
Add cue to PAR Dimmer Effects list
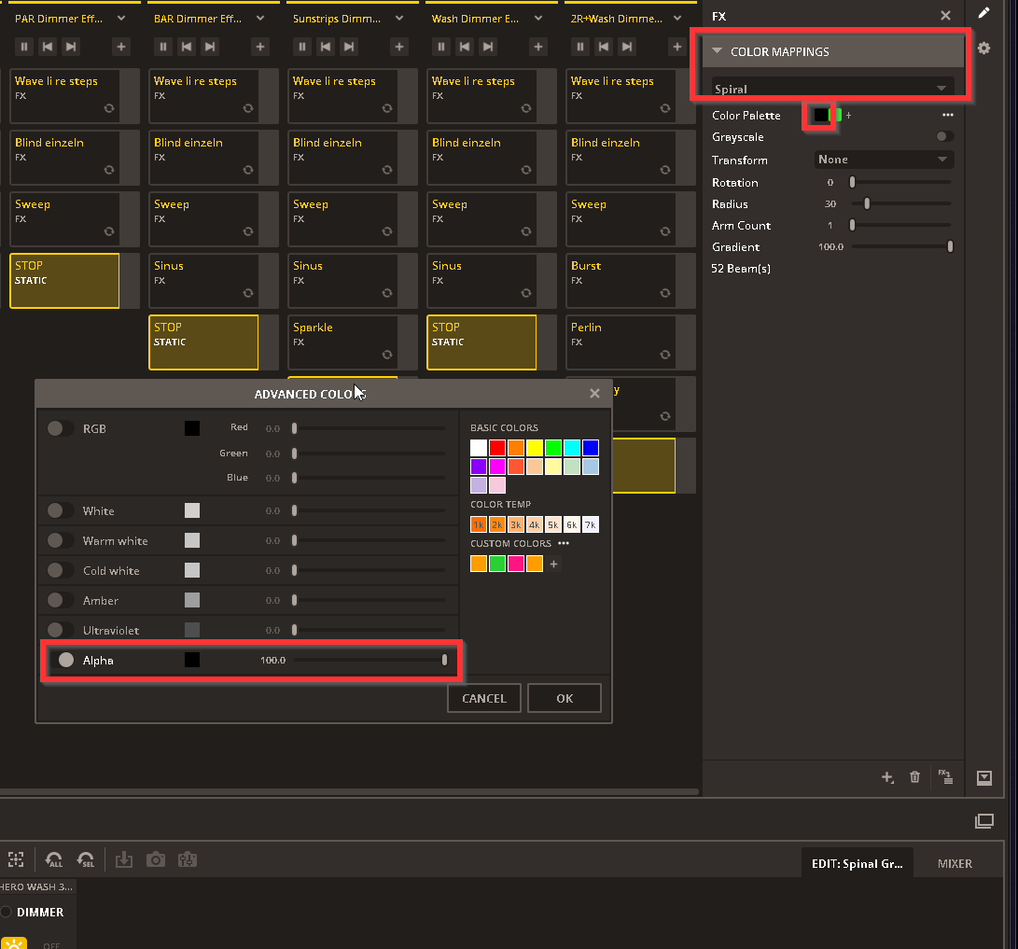(x=120, y=47)
